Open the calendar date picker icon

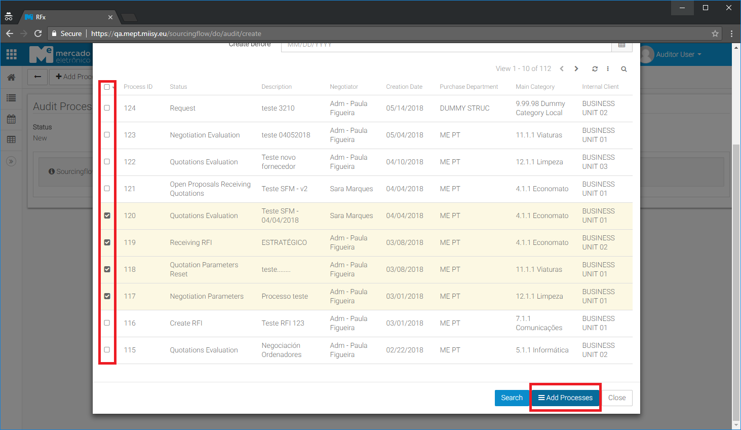click(621, 46)
